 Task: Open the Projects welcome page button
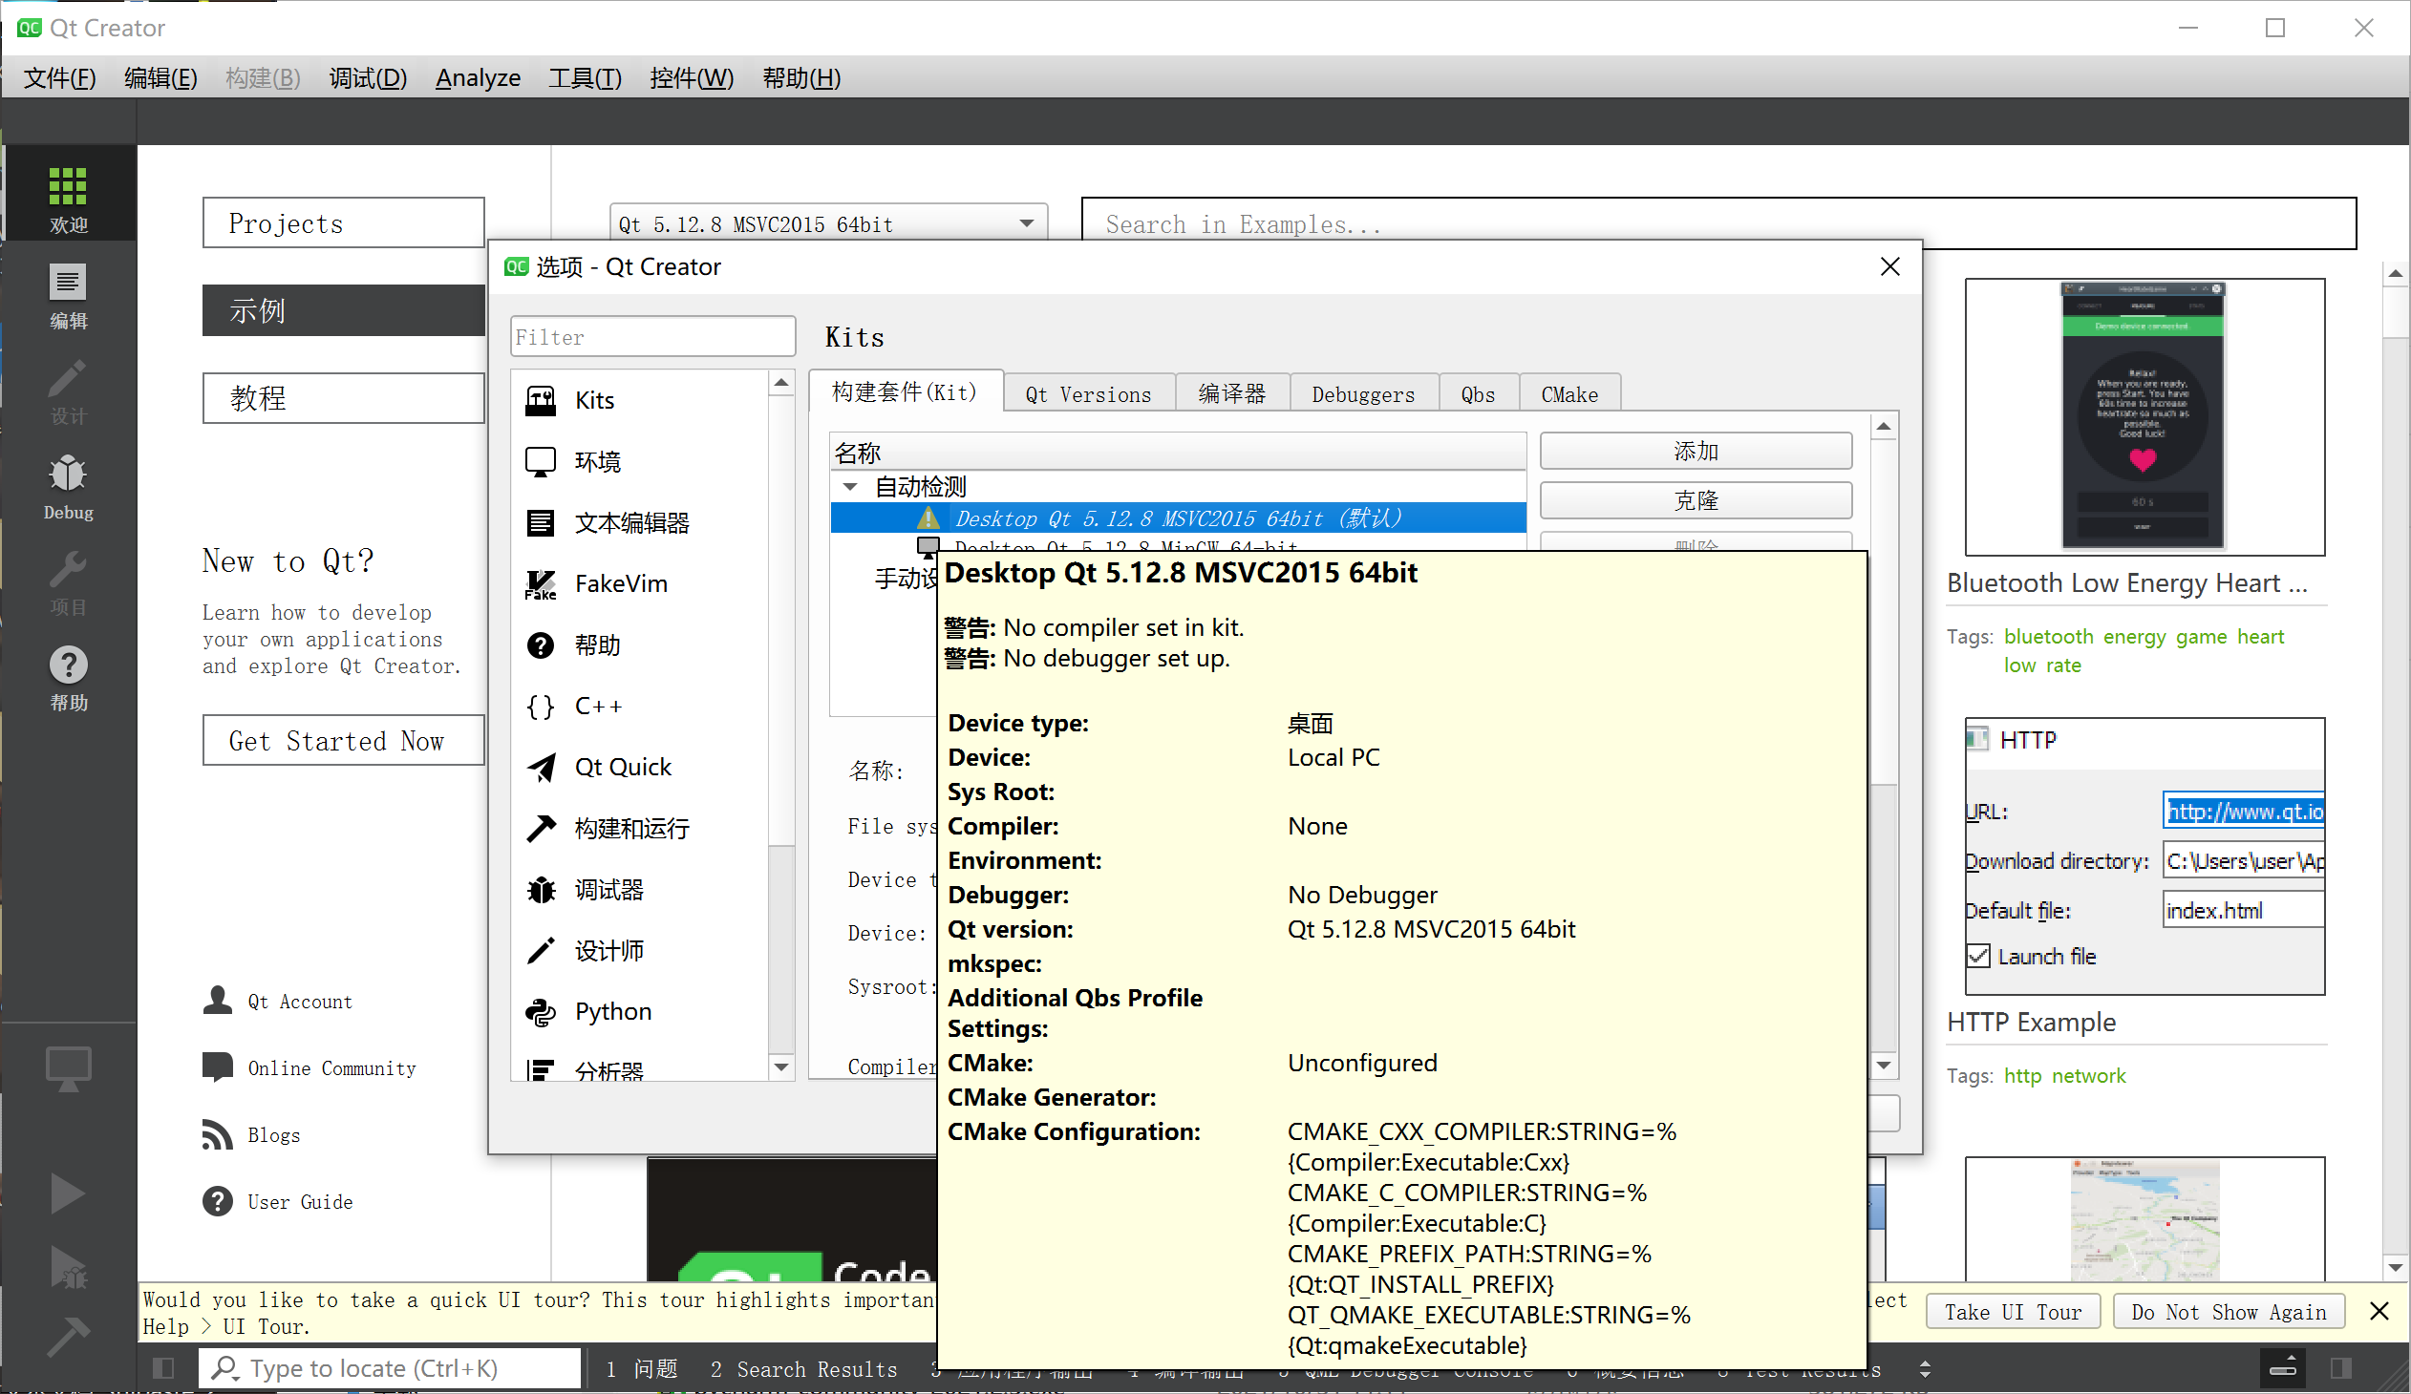coord(344,222)
